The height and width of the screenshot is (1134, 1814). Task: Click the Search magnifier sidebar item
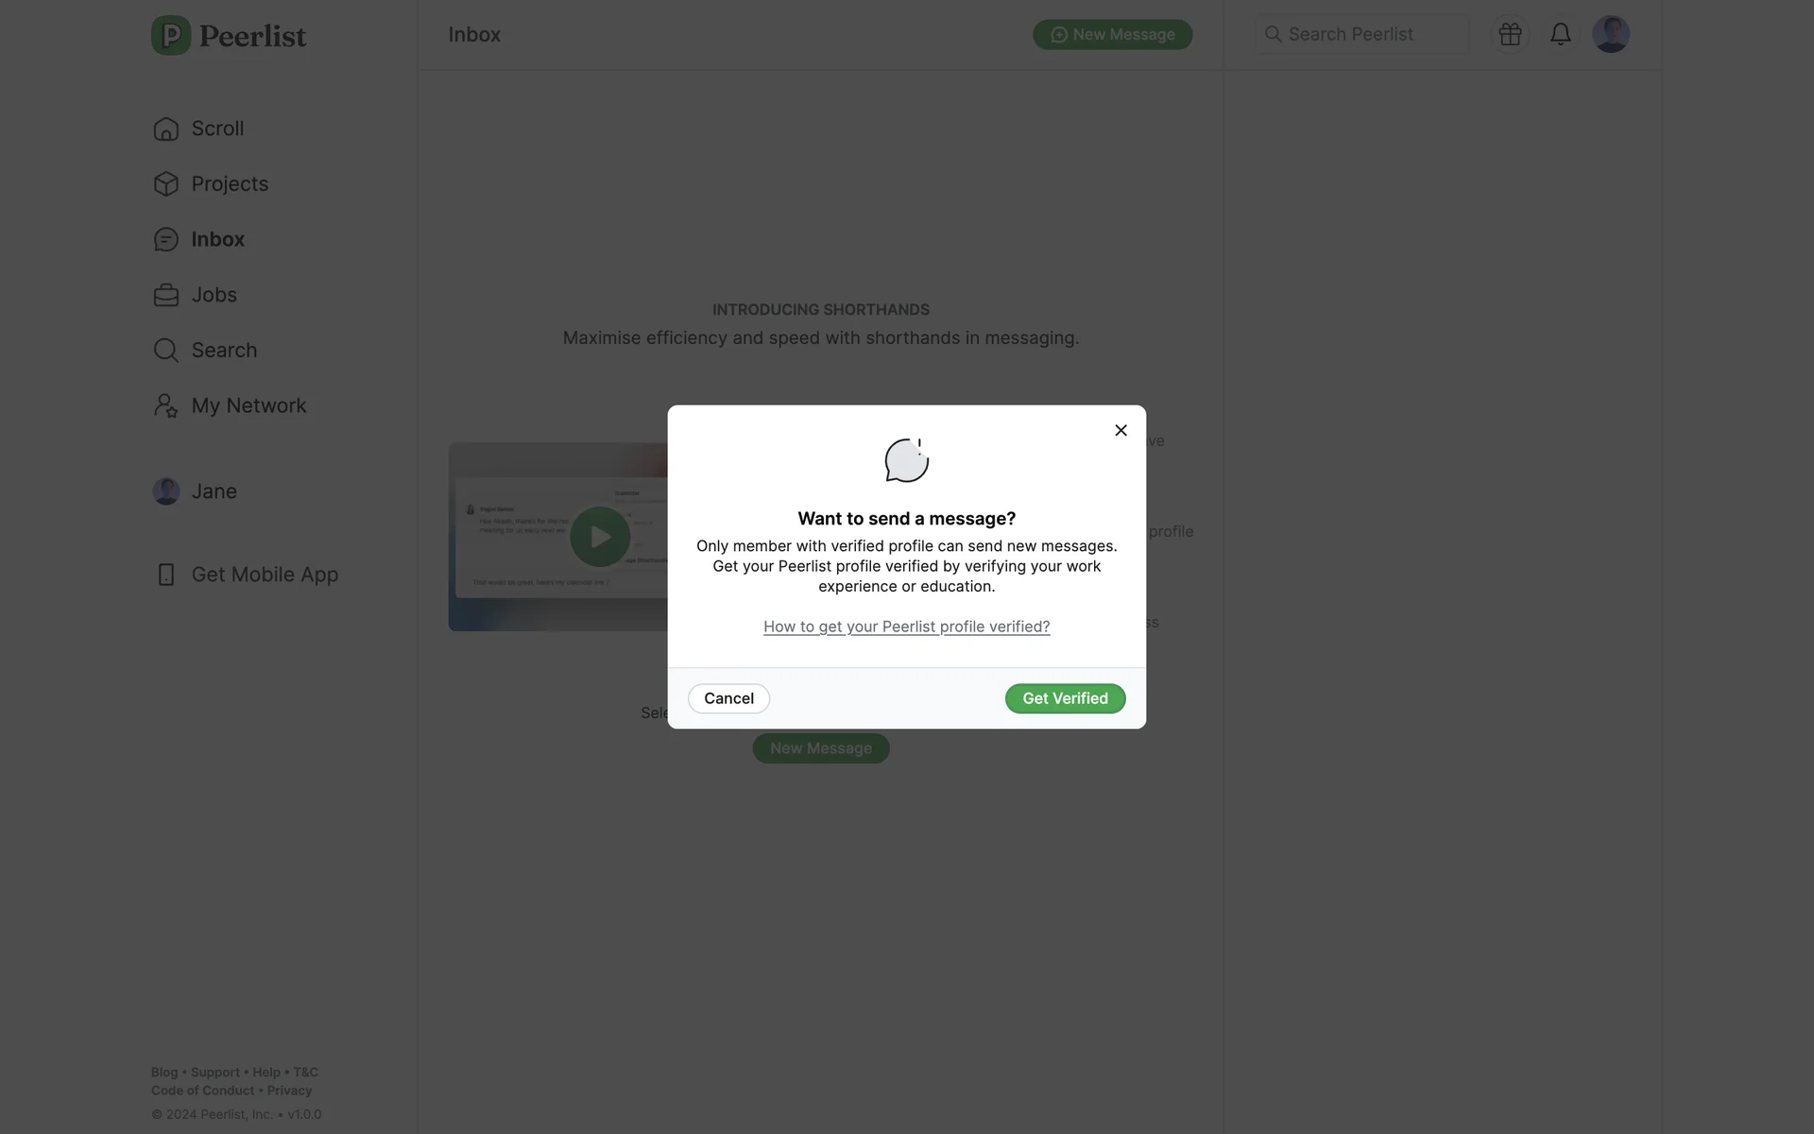tap(166, 350)
